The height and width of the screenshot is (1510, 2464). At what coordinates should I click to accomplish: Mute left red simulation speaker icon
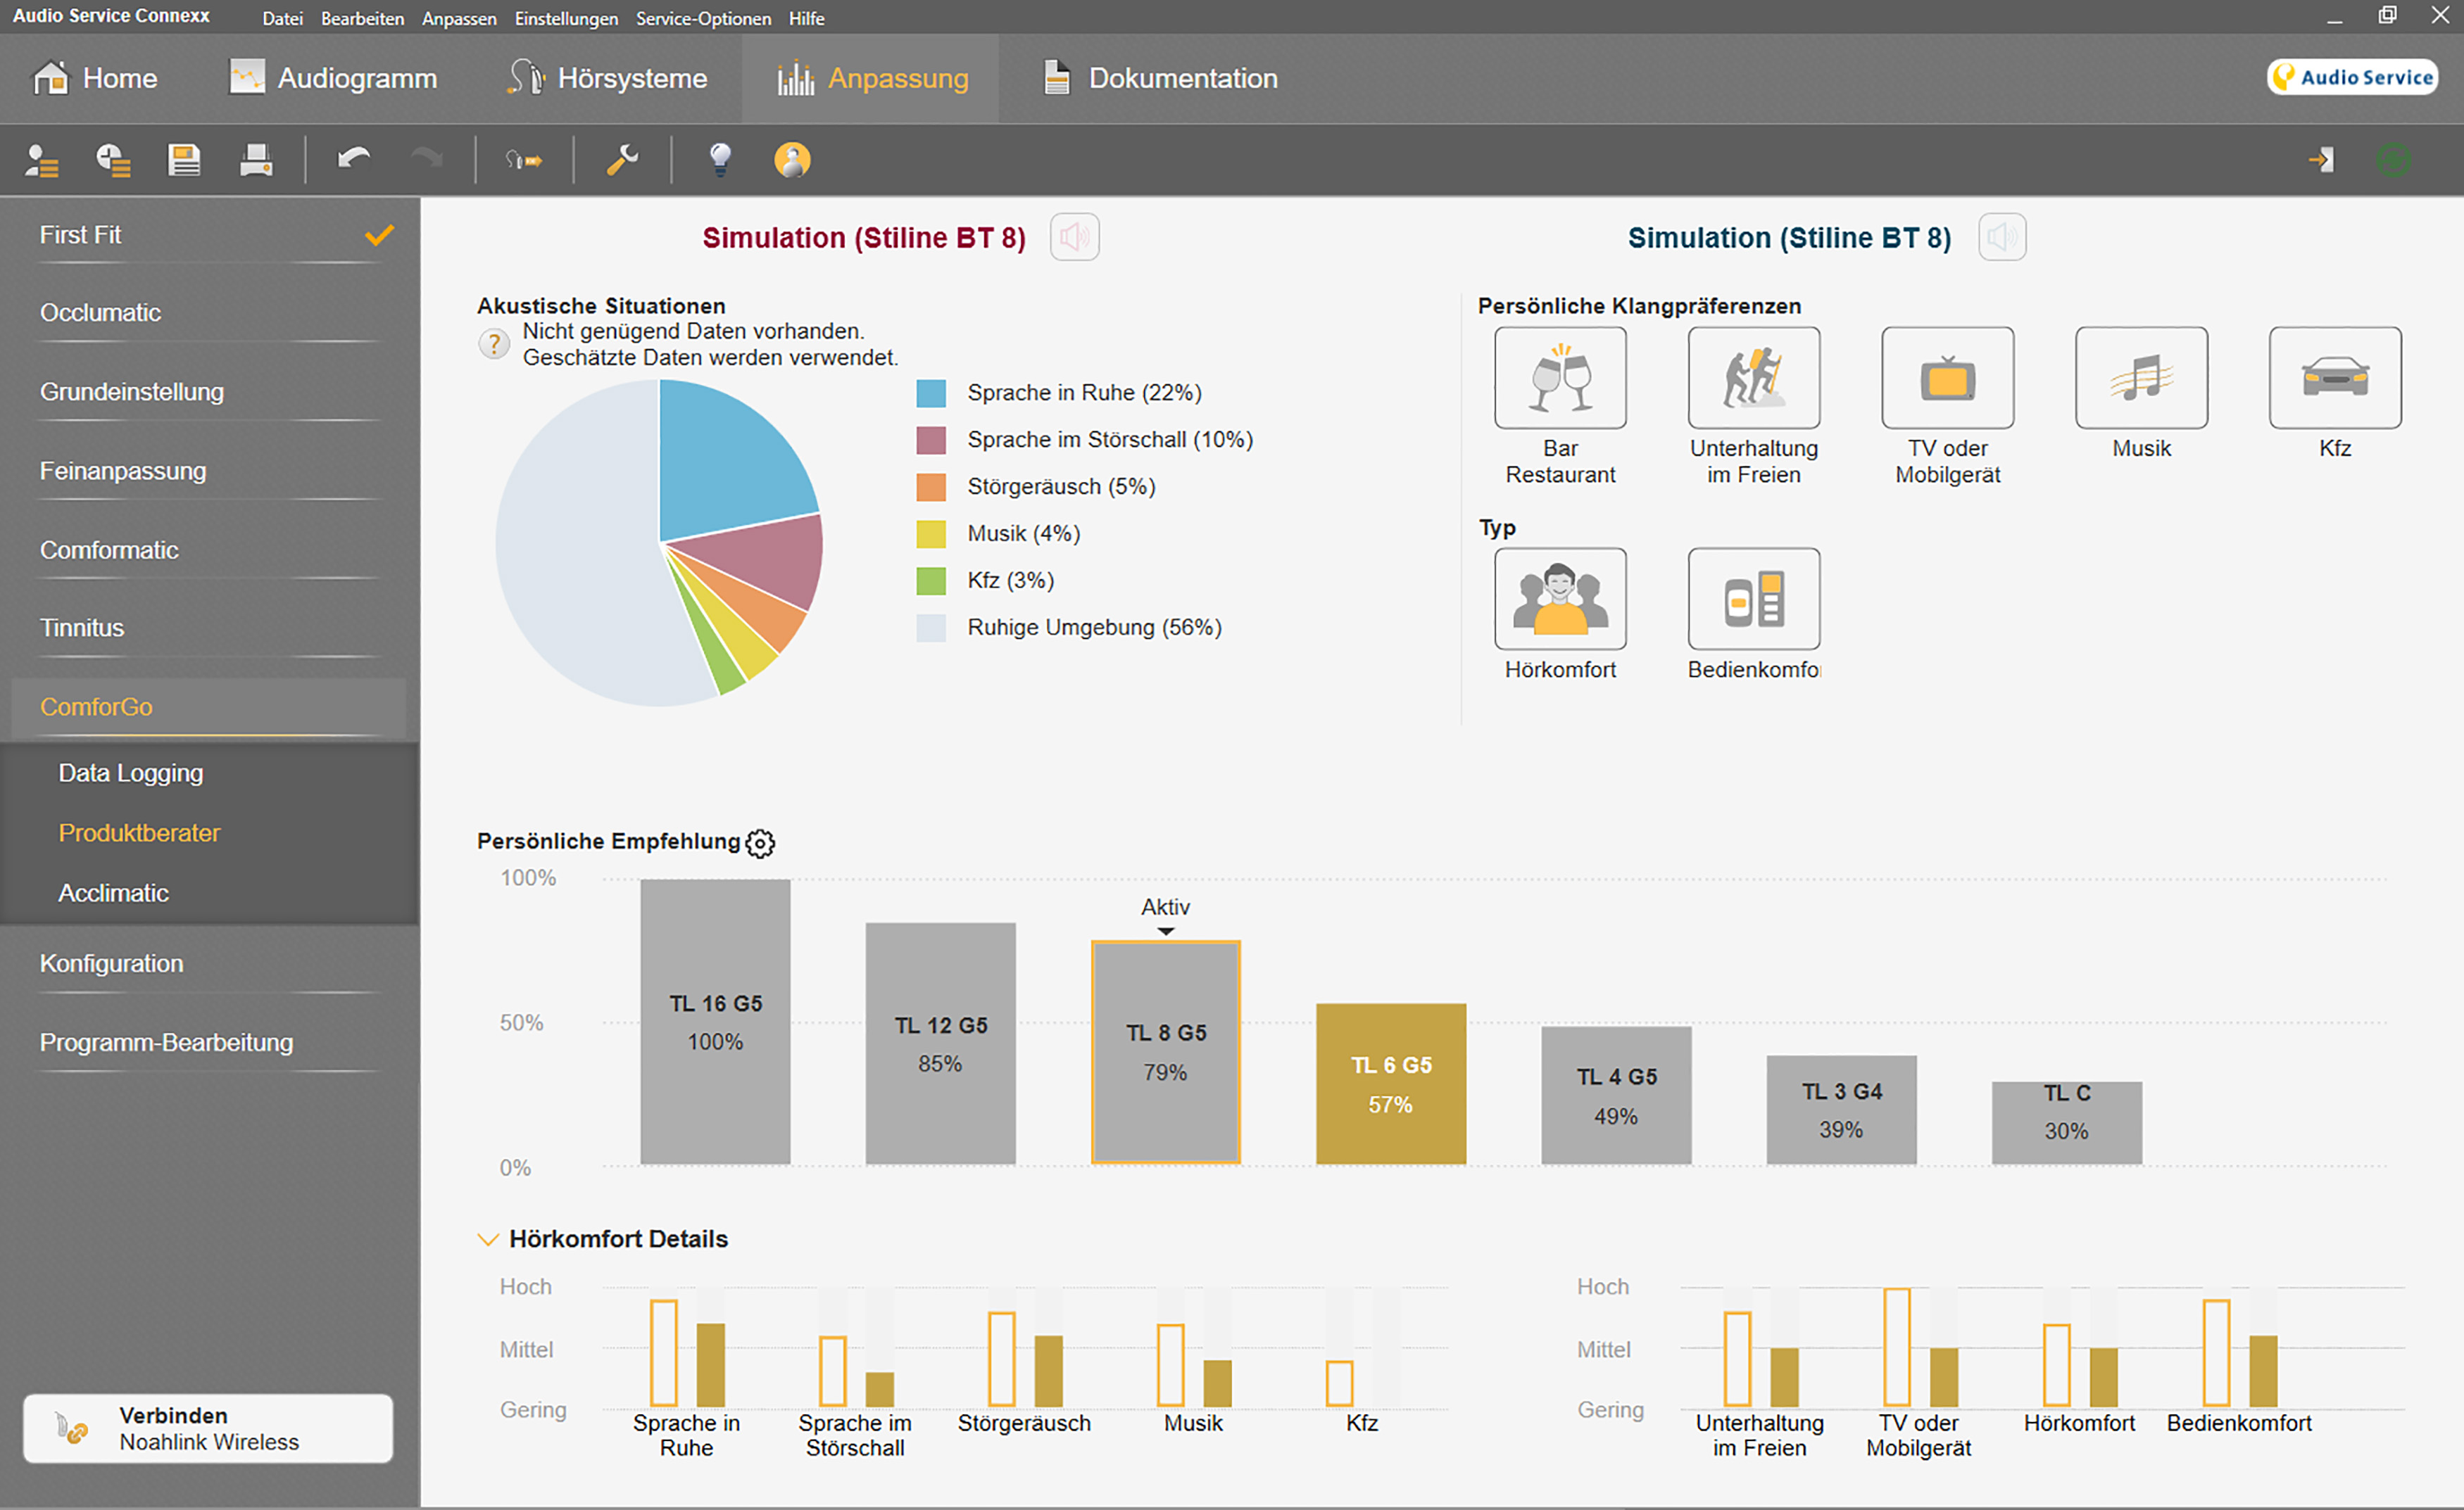(1074, 238)
